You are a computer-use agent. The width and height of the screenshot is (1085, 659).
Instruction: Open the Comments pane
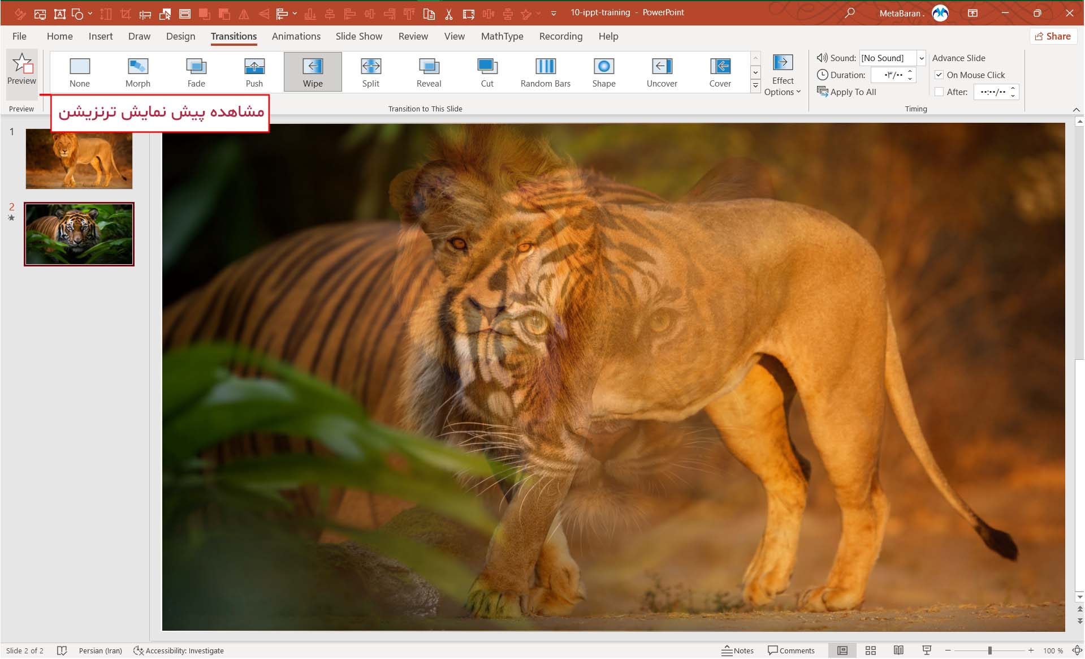791,651
